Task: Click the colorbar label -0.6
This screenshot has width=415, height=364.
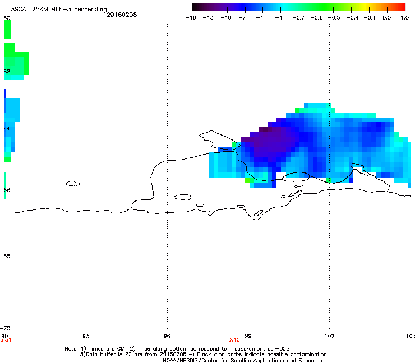Action: [316, 18]
